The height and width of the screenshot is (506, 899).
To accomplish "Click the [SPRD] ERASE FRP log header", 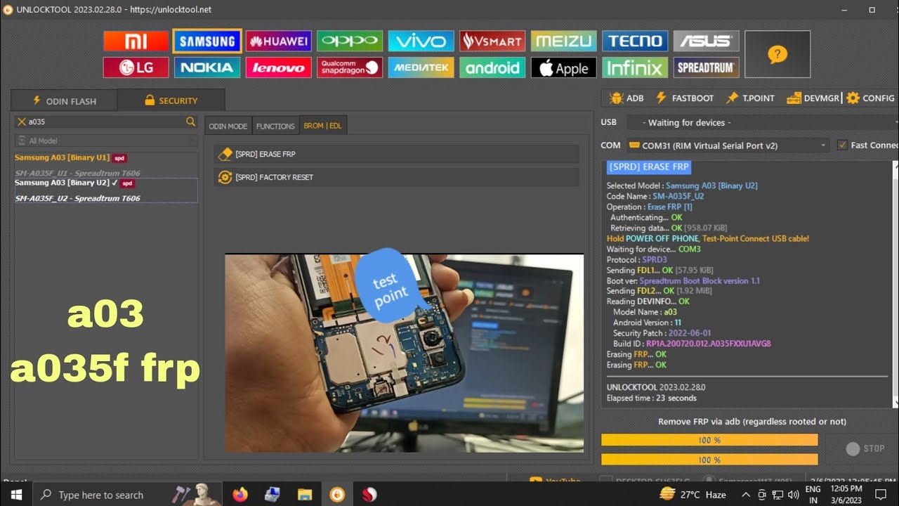I will pyautogui.click(x=649, y=167).
